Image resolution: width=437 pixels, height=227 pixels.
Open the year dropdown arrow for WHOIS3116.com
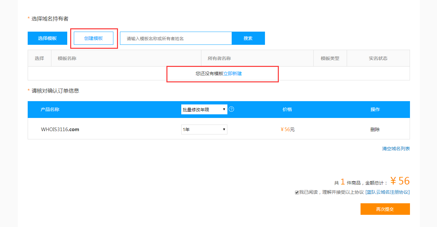[224, 129]
